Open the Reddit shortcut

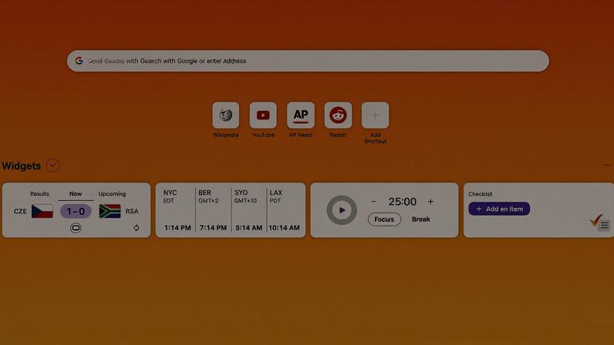(x=338, y=116)
